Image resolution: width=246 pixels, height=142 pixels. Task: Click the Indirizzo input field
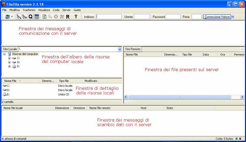click(x=109, y=17)
